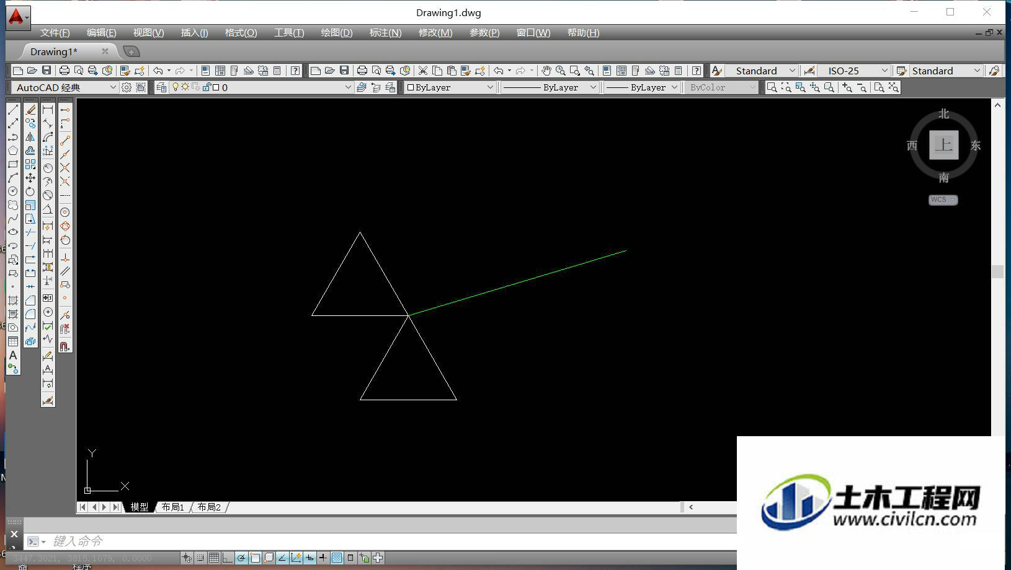The height and width of the screenshot is (570, 1011).
Task: Toggle layer 0 lock padlock
Action: tap(207, 87)
